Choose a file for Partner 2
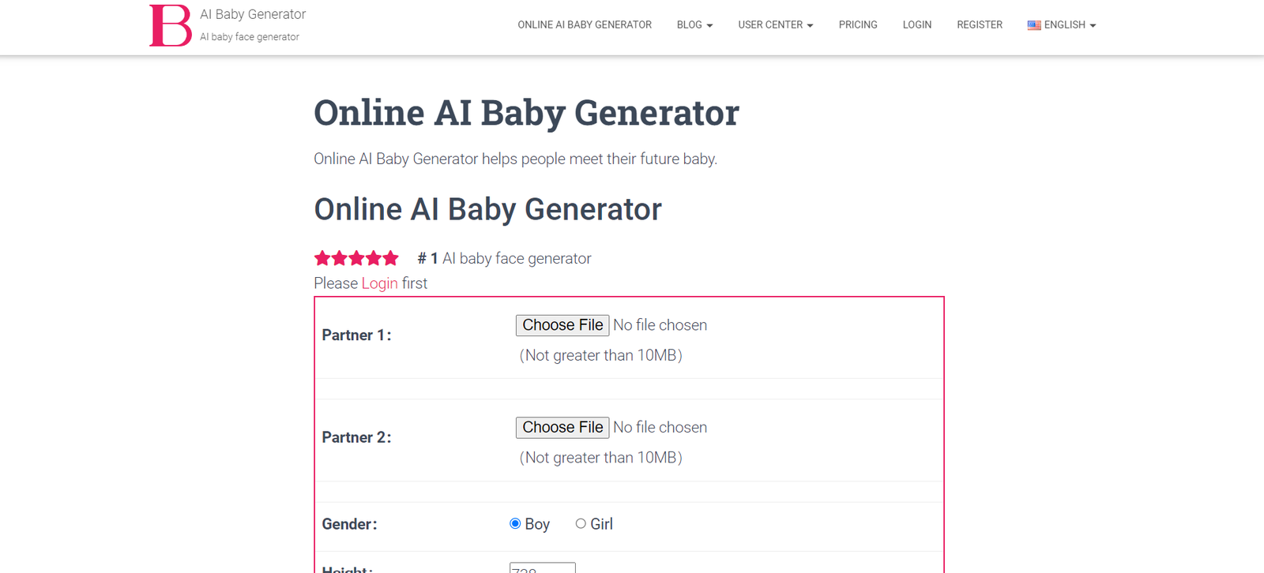Image resolution: width=1264 pixels, height=573 pixels. point(562,427)
